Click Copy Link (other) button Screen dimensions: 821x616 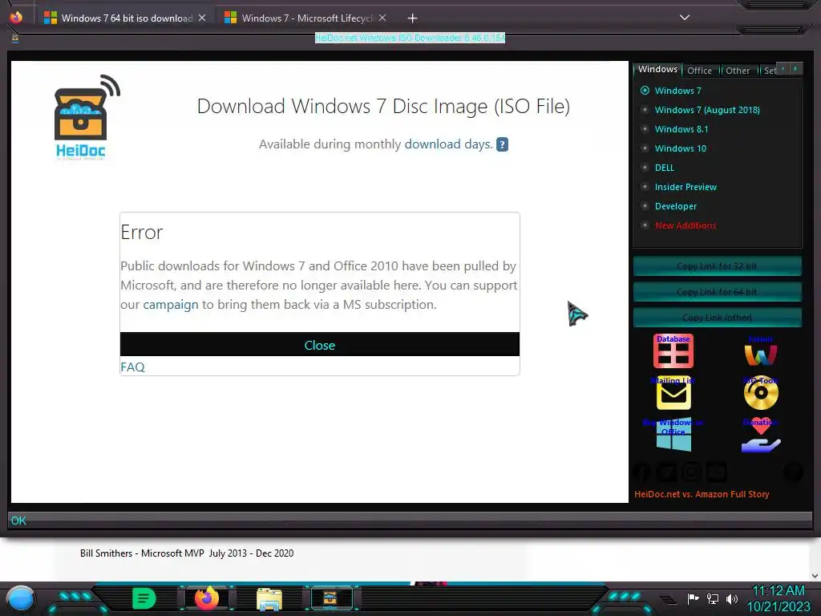pos(717,318)
